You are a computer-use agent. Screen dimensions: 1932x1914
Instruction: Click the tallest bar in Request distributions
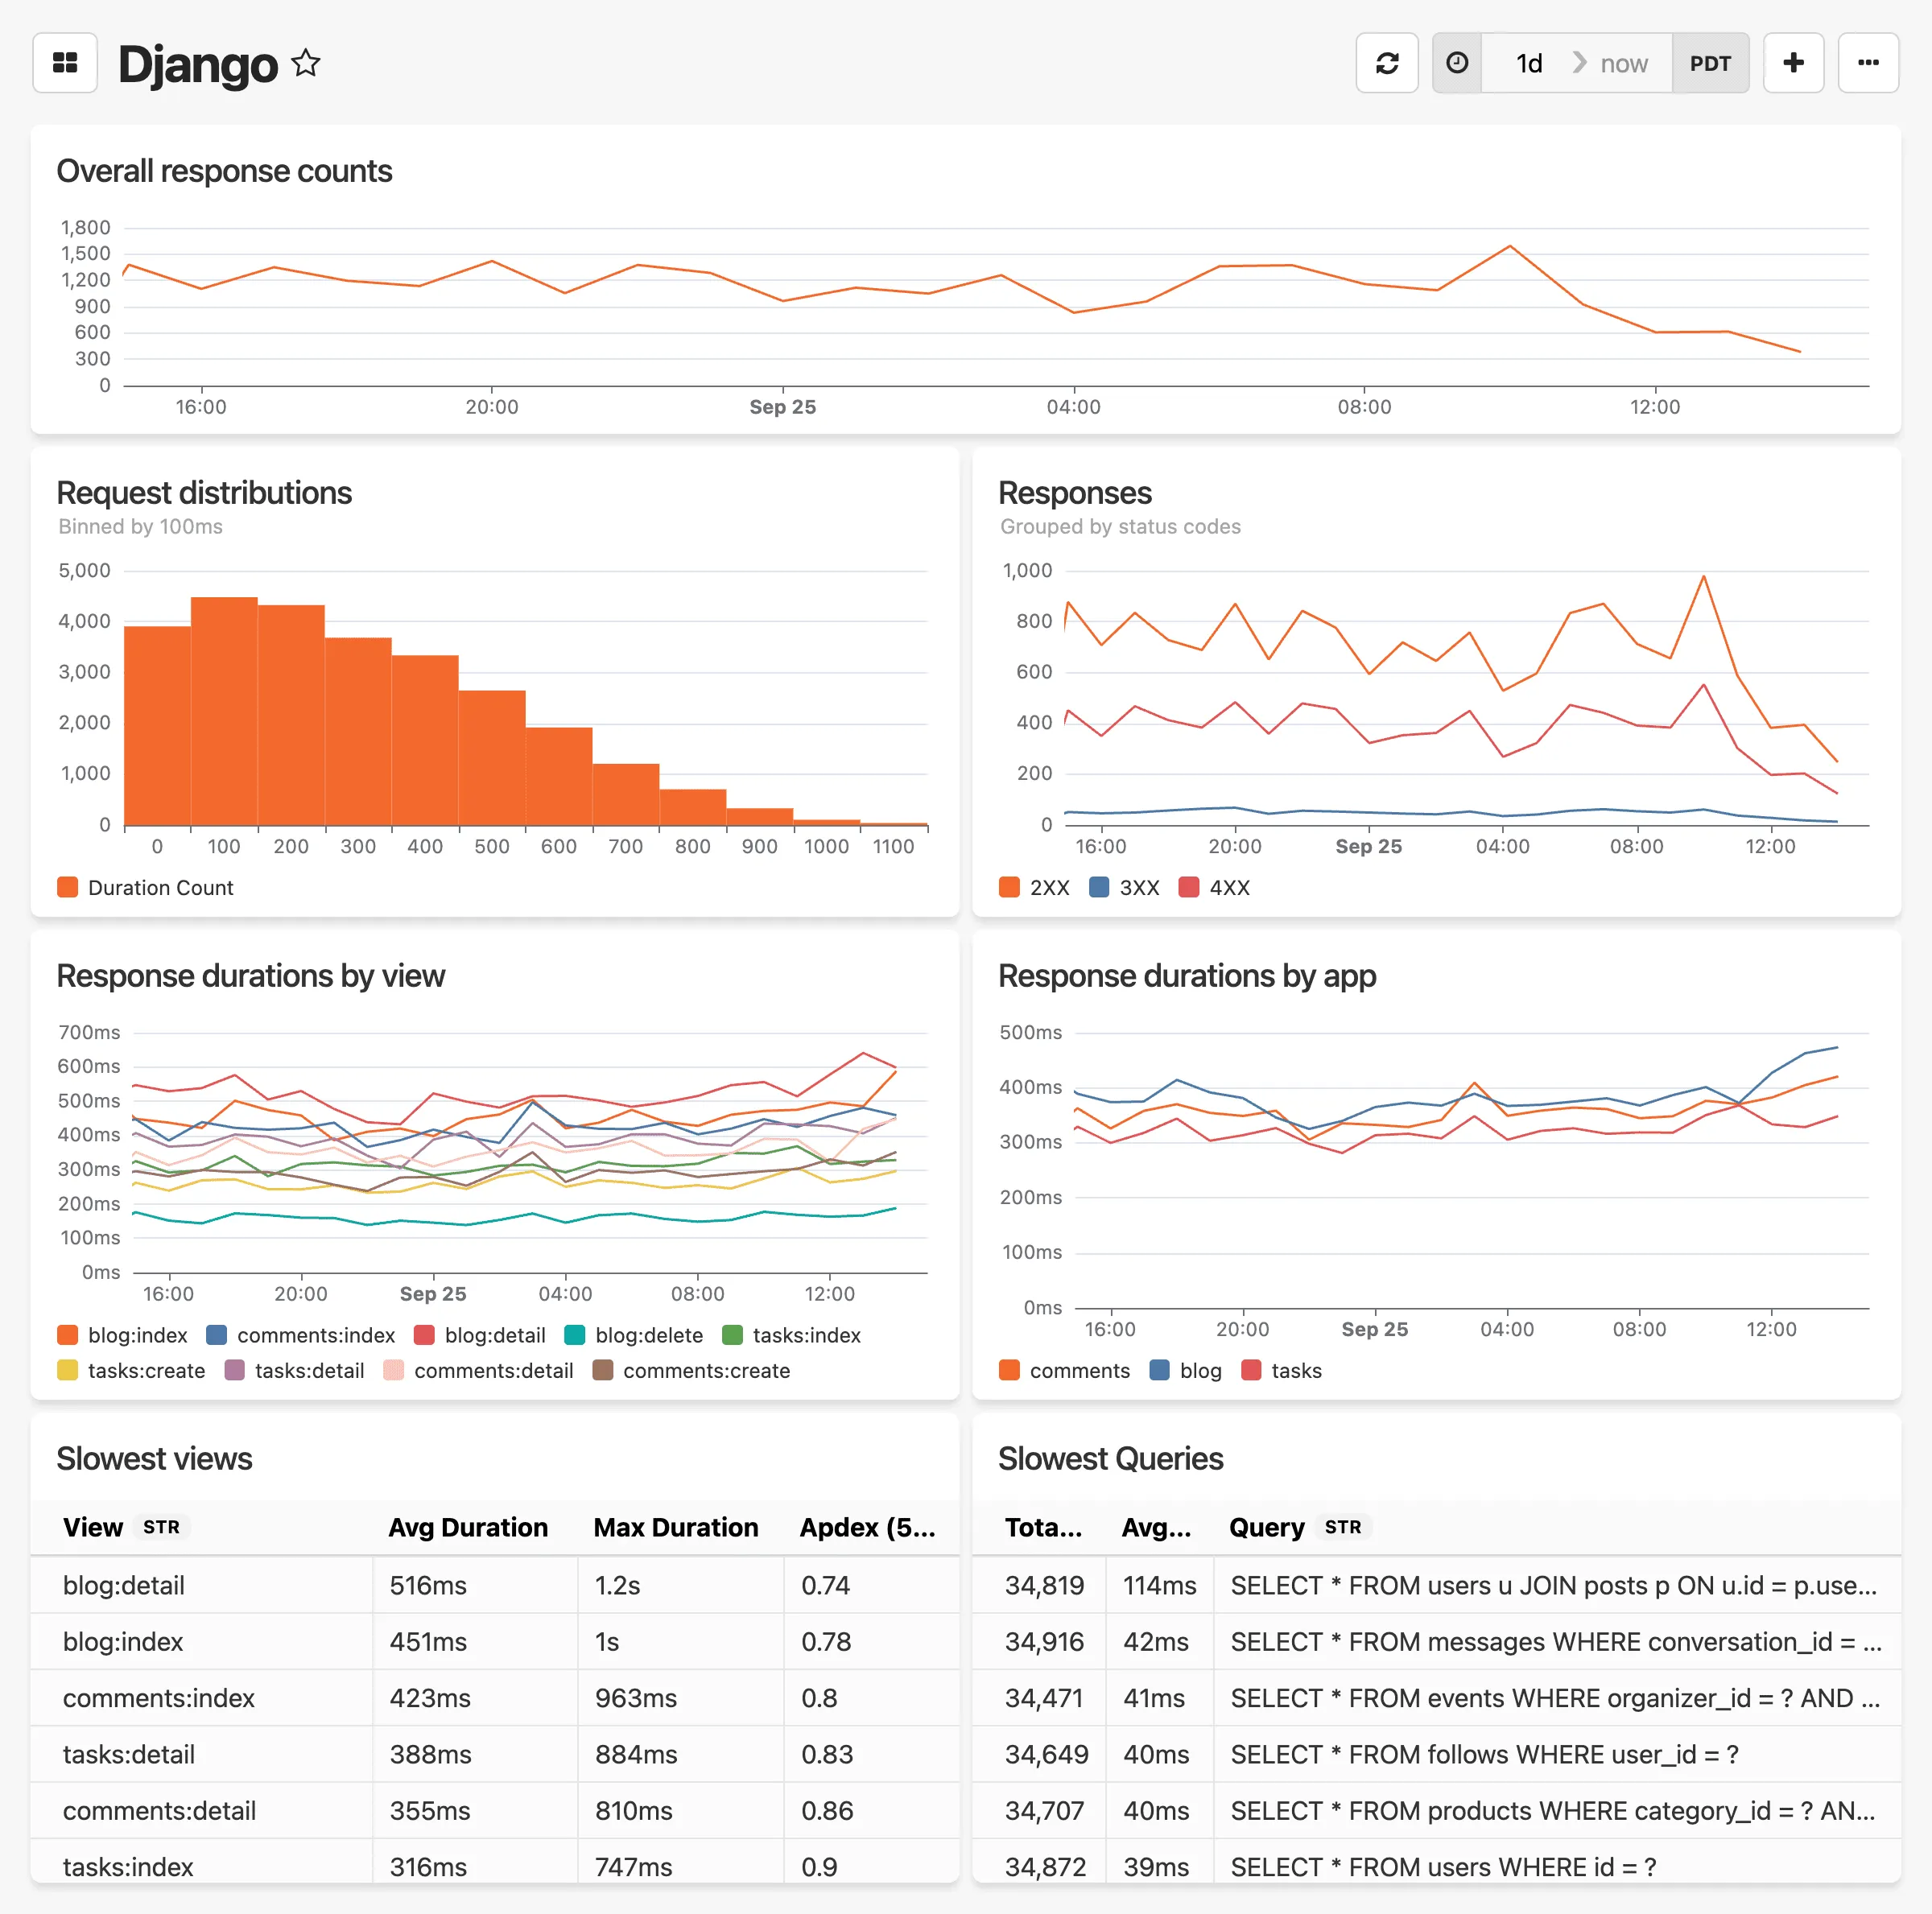[x=223, y=710]
